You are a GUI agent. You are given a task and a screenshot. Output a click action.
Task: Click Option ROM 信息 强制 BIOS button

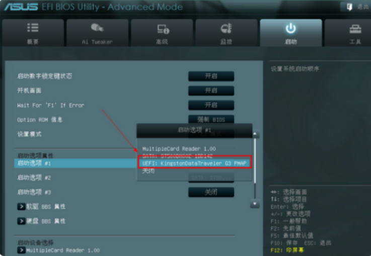point(211,119)
